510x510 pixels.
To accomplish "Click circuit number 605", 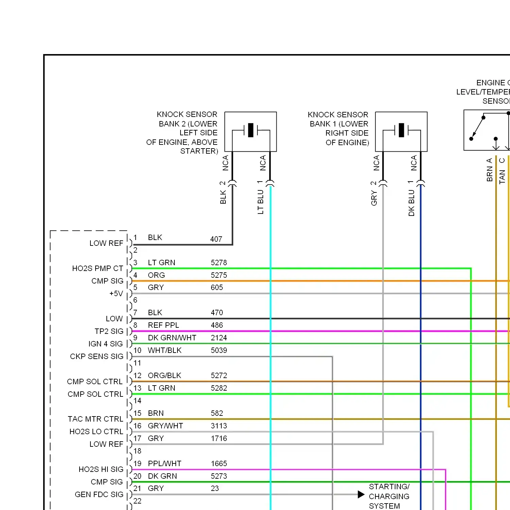I will 217,288.
